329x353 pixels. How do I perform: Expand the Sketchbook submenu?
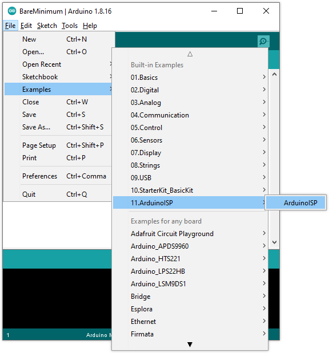click(58, 77)
